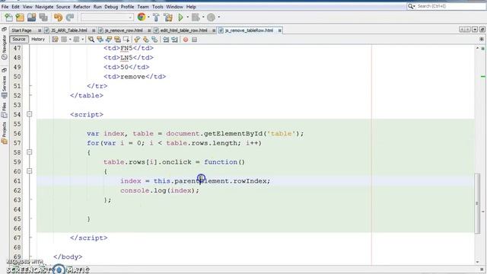
Task: Close the js_remove_tableRow.html tab
Action: point(280,30)
